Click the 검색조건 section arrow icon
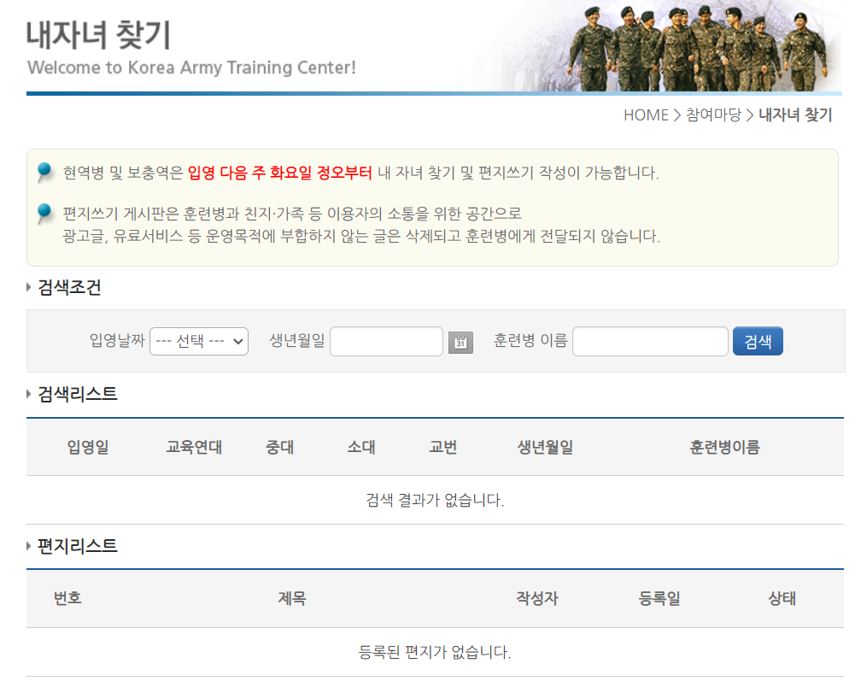 [x=28, y=287]
